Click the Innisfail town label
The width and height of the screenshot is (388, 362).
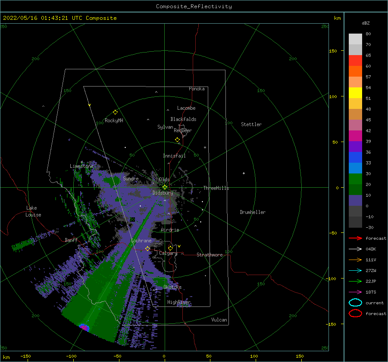(174, 156)
